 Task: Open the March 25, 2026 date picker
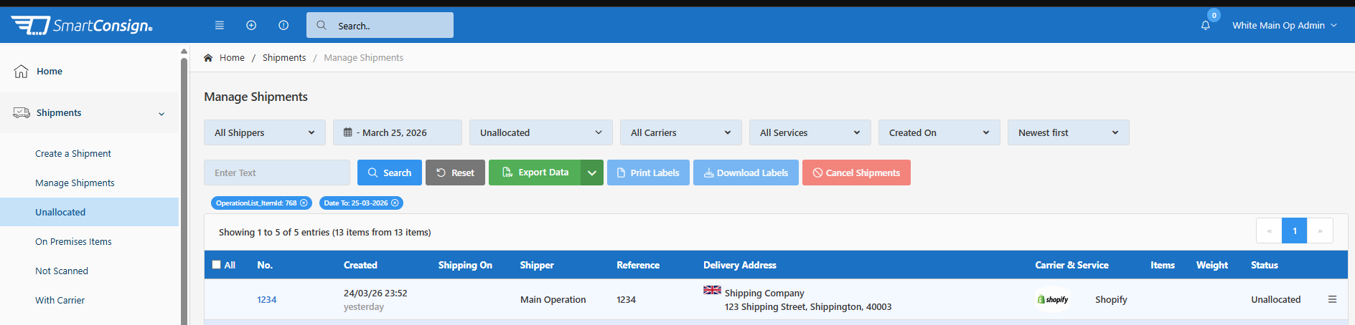click(398, 132)
